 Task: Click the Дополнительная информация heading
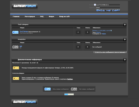(30, 60)
